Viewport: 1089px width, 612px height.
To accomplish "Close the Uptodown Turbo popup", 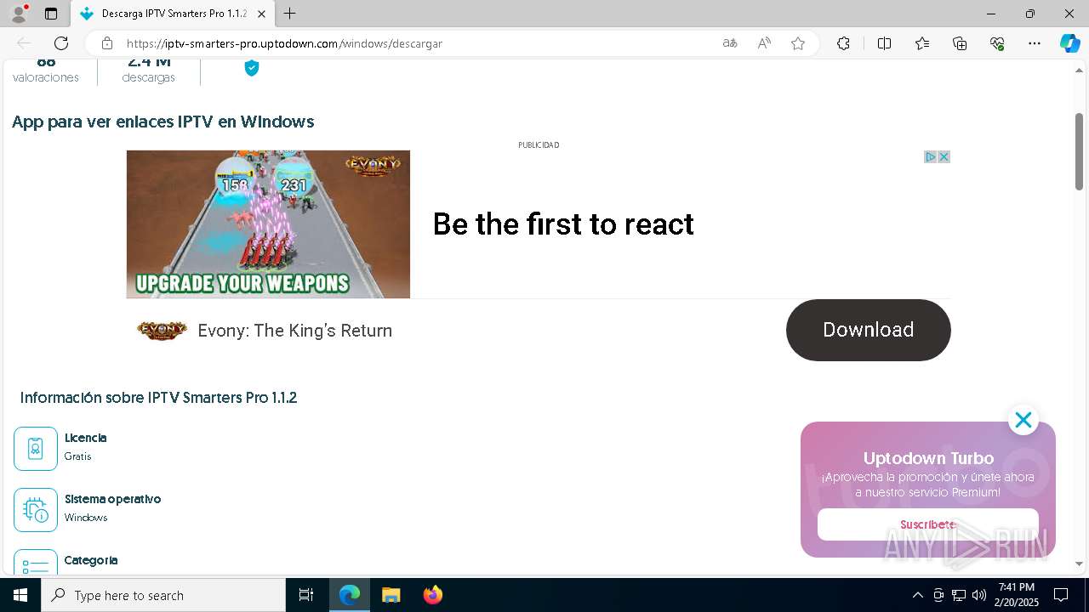I will [x=1023, y=420].
